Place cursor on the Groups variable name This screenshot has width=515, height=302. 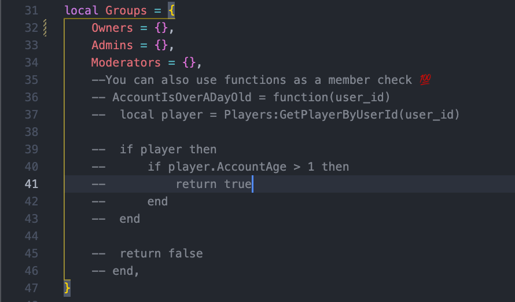click(126, 10)
